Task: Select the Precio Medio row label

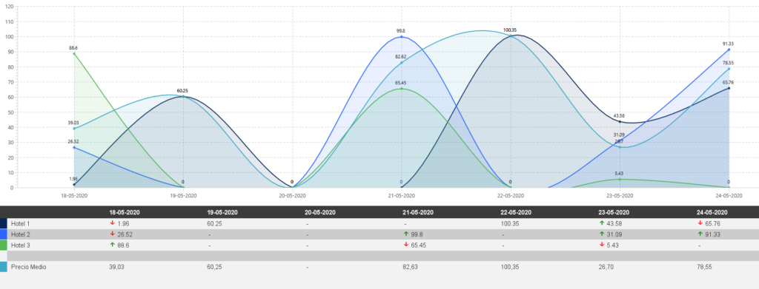Action: (x=29, y=267)
